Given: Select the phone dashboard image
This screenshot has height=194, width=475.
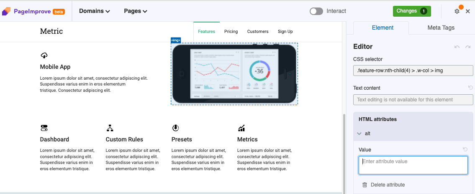Looking at the screenshot, I should pos(234,74).
